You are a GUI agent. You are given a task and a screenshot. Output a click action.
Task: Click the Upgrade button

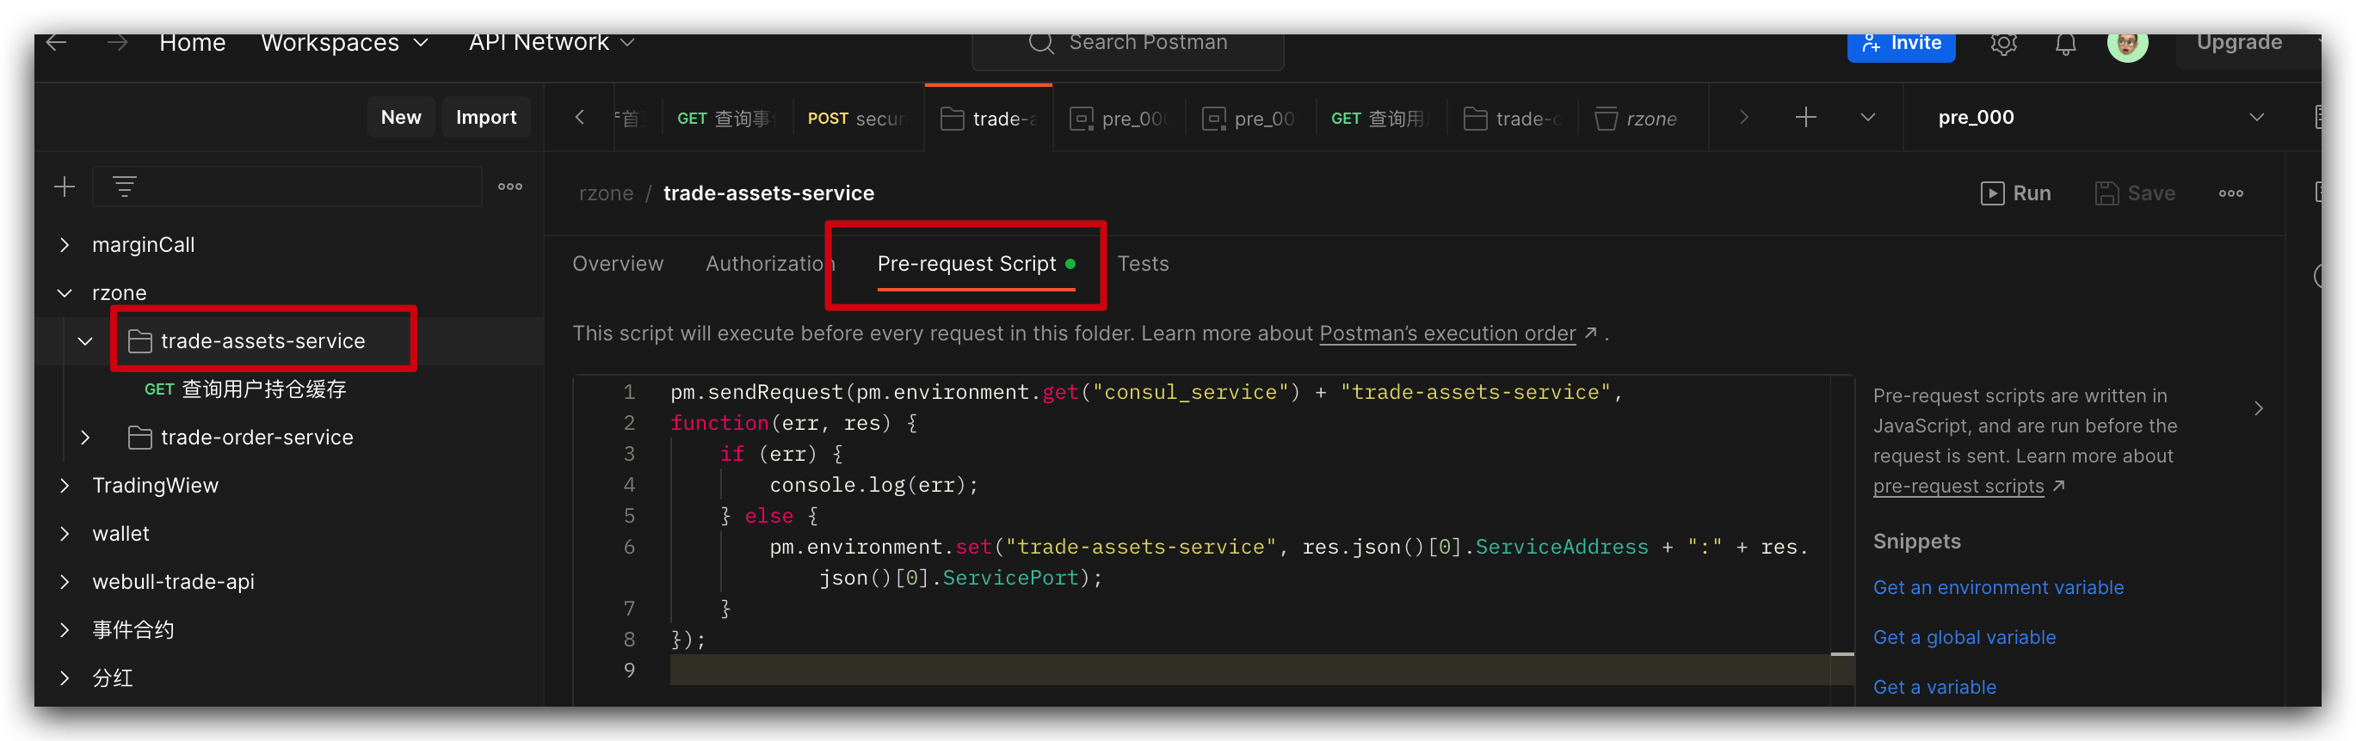pyautogui.click(x=2239, y=44)
